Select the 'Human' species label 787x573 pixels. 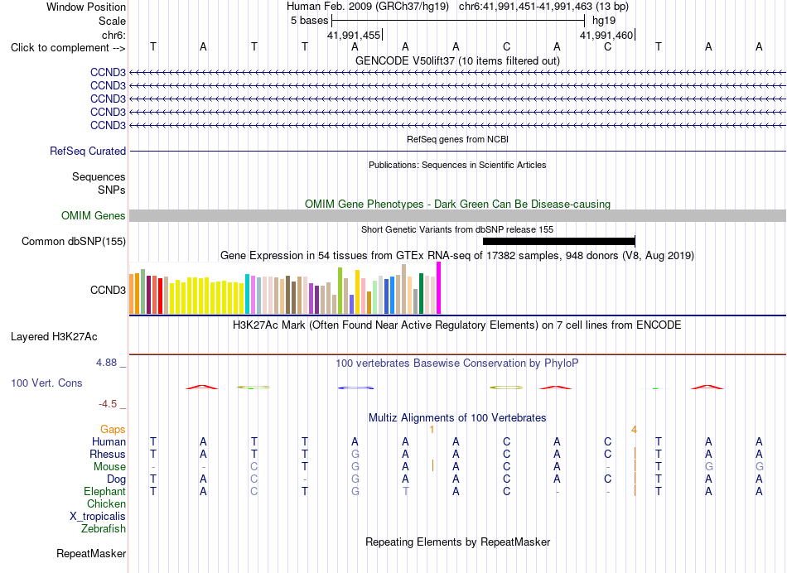pyautogui.click(x=109, y=441)
